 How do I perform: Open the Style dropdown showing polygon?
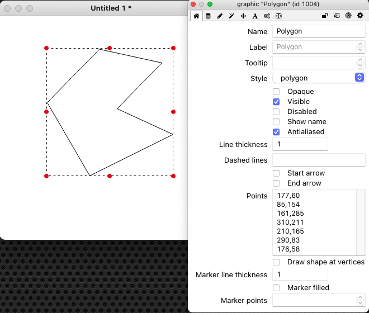(x=319, y=78)
